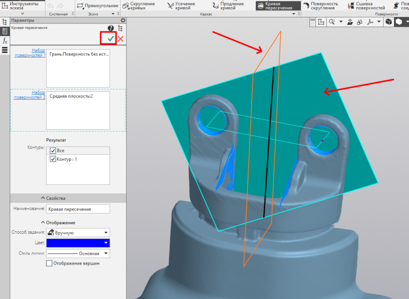Open the Способ задания dropdown

click(78, 232)
